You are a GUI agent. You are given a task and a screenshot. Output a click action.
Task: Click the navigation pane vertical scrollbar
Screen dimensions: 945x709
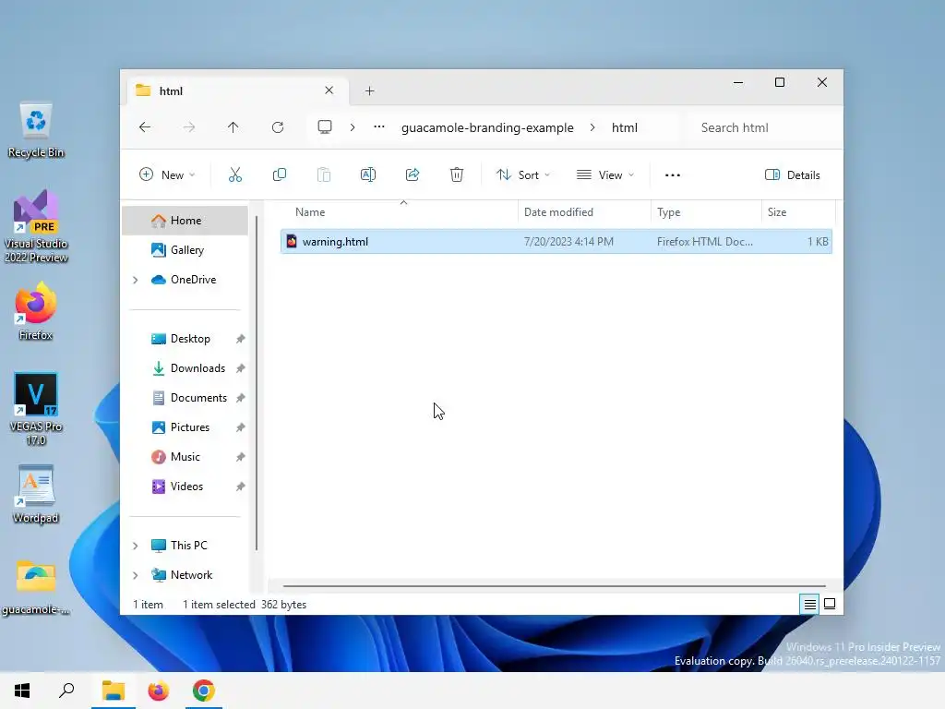coord(257,383)
